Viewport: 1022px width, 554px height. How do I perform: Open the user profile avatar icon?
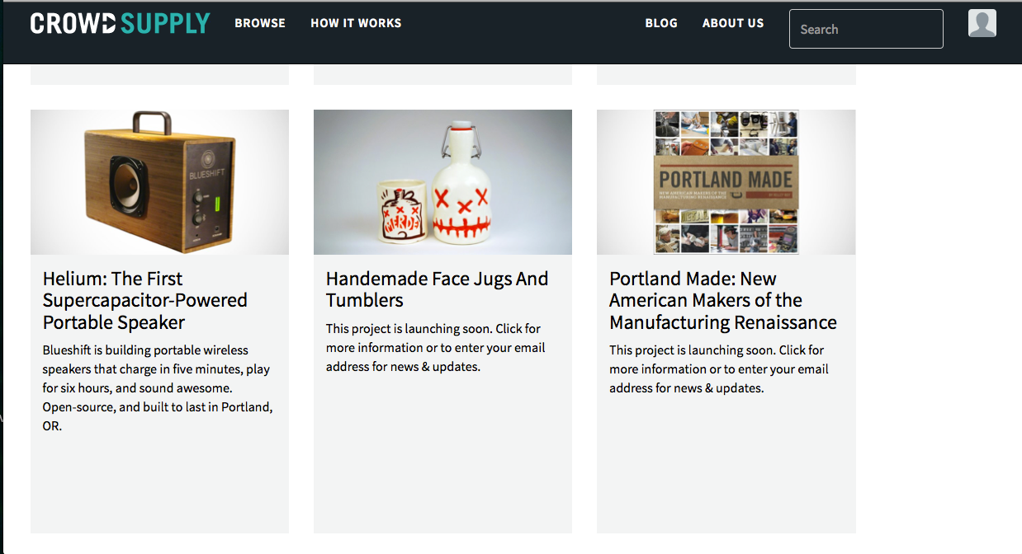(982, 23)
